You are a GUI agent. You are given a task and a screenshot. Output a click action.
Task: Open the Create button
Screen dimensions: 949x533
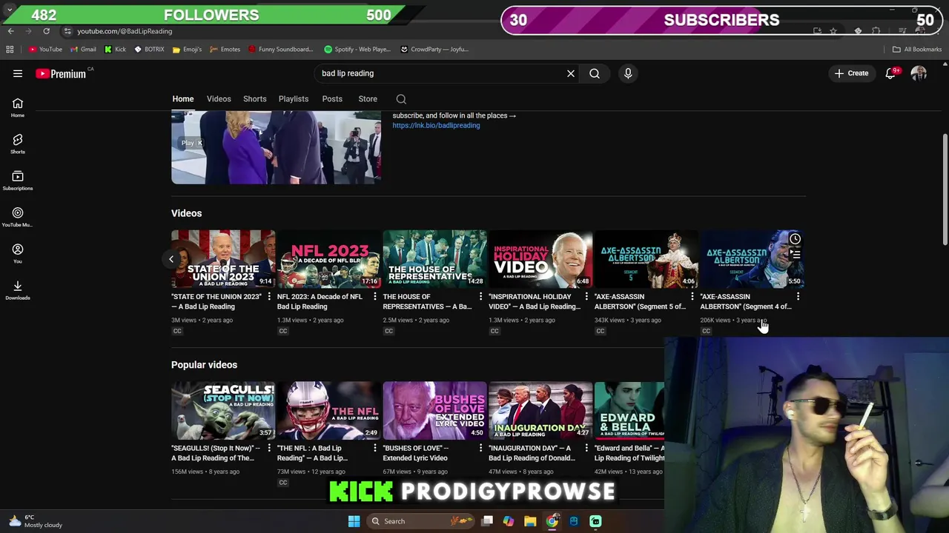(851, 73)
